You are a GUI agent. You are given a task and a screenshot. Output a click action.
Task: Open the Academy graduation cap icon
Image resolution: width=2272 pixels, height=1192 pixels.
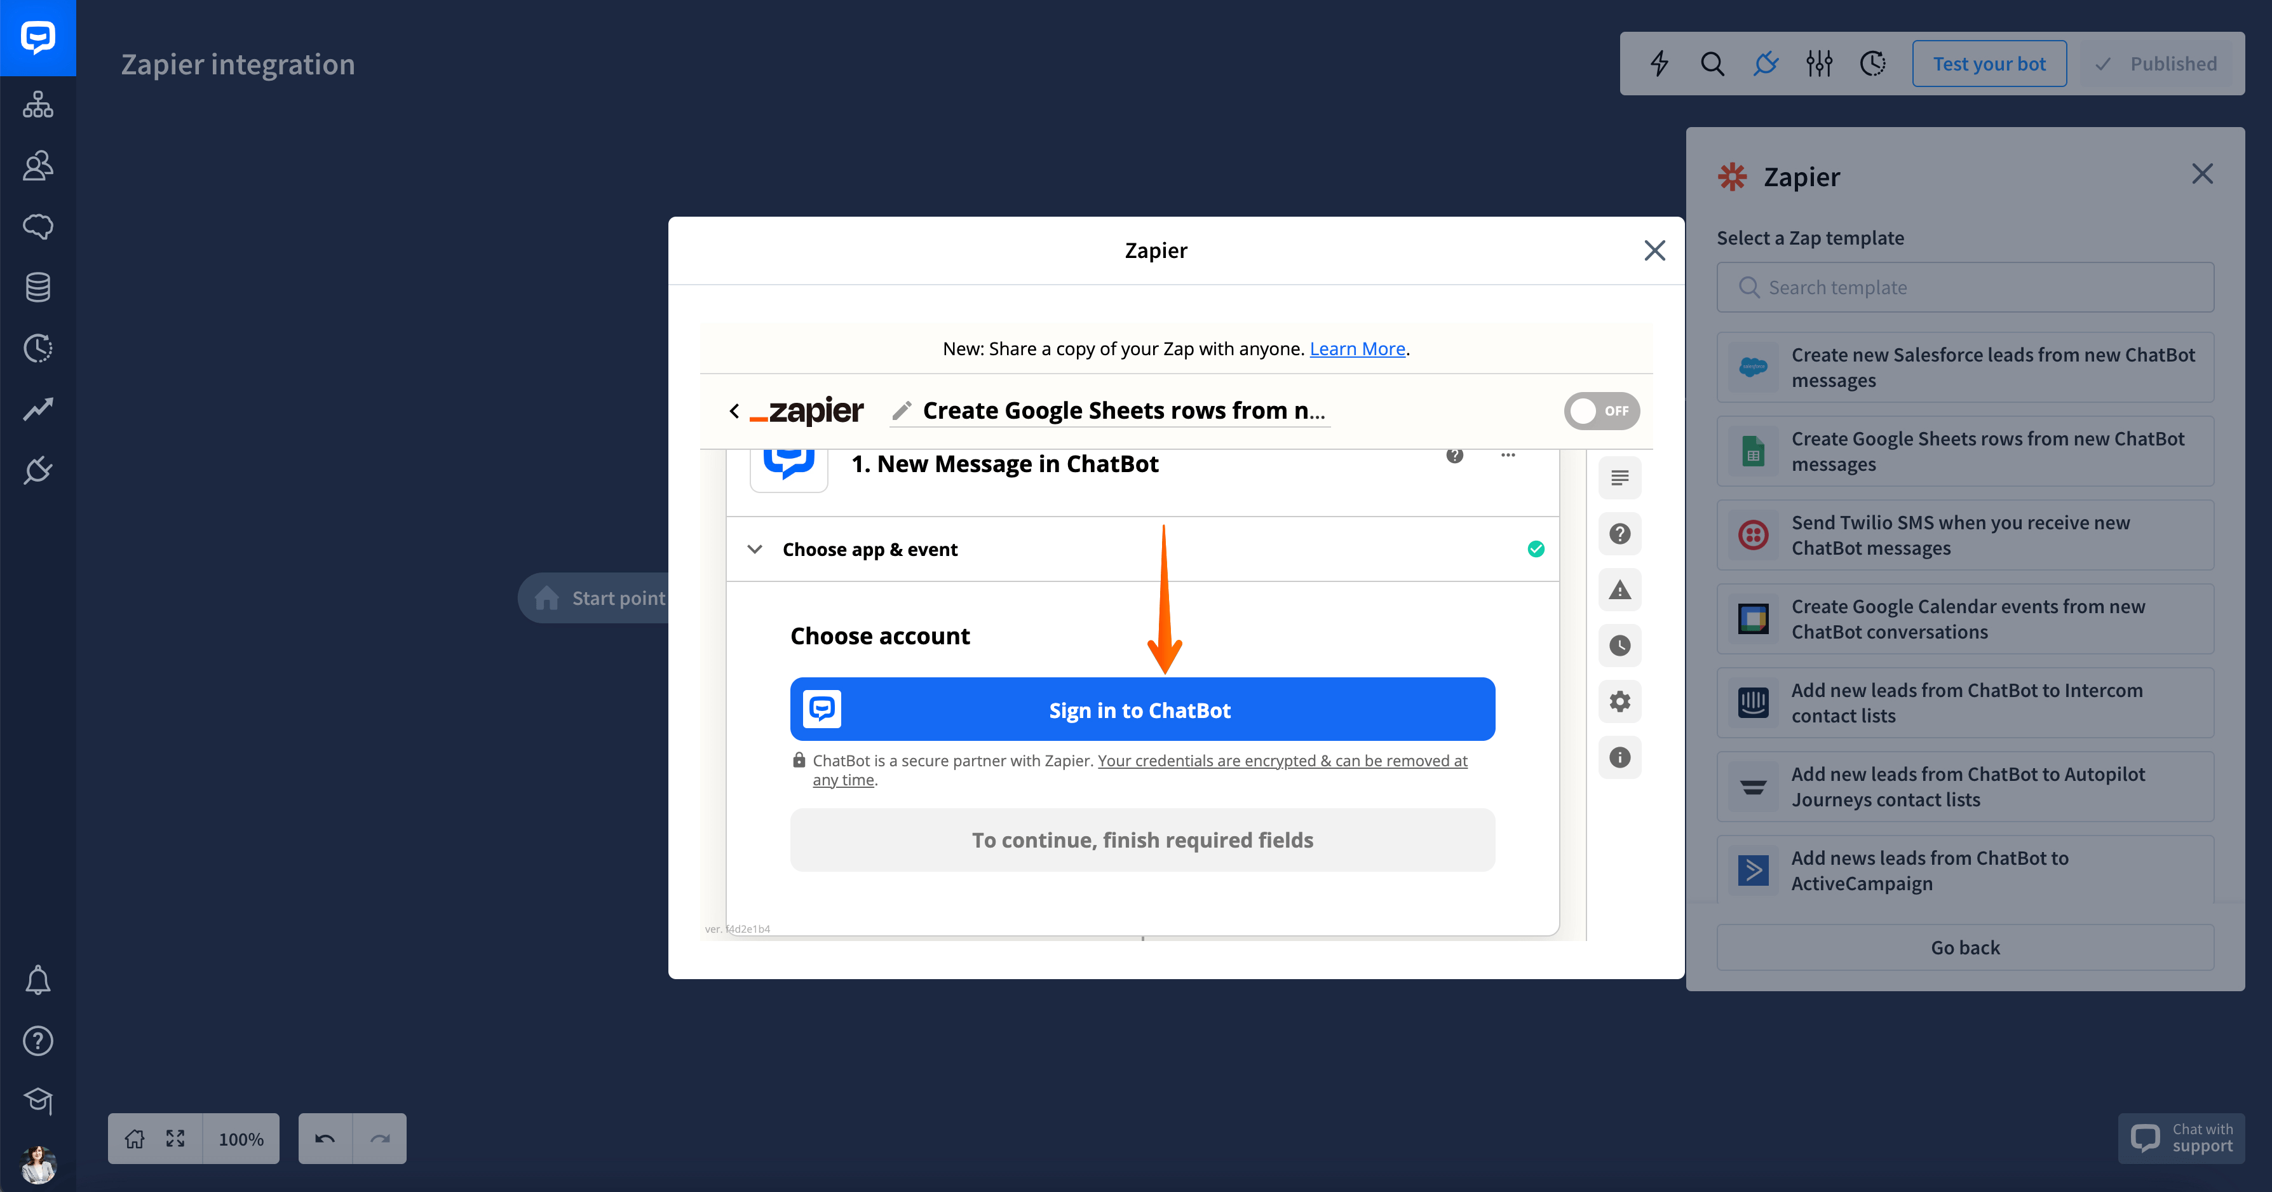(38, 1101)
